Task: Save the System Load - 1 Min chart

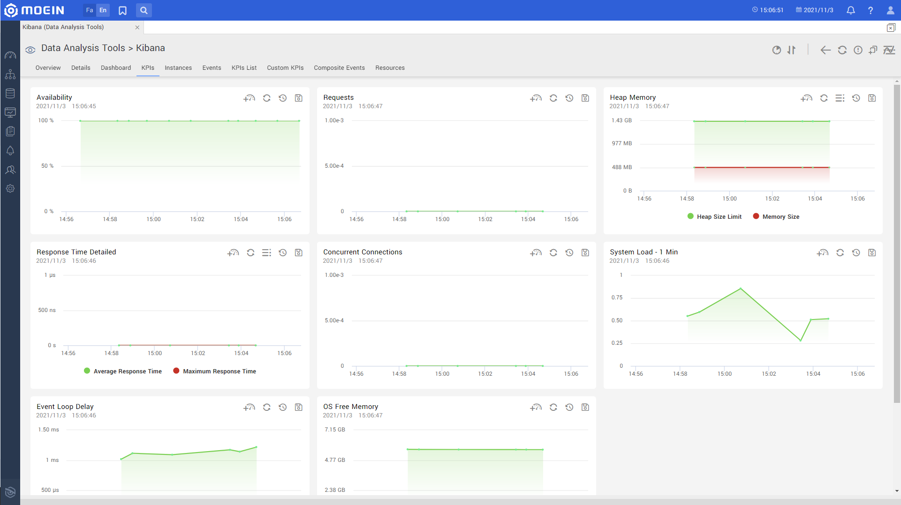Action: coord(872,252)
